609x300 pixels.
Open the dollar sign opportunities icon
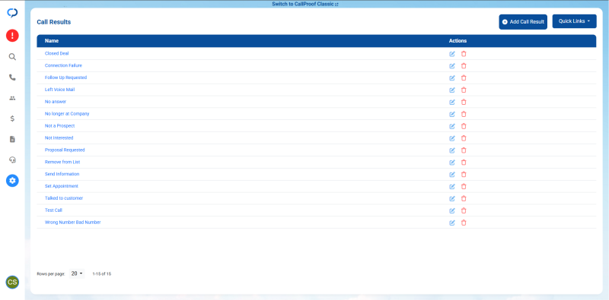[12, 118]
